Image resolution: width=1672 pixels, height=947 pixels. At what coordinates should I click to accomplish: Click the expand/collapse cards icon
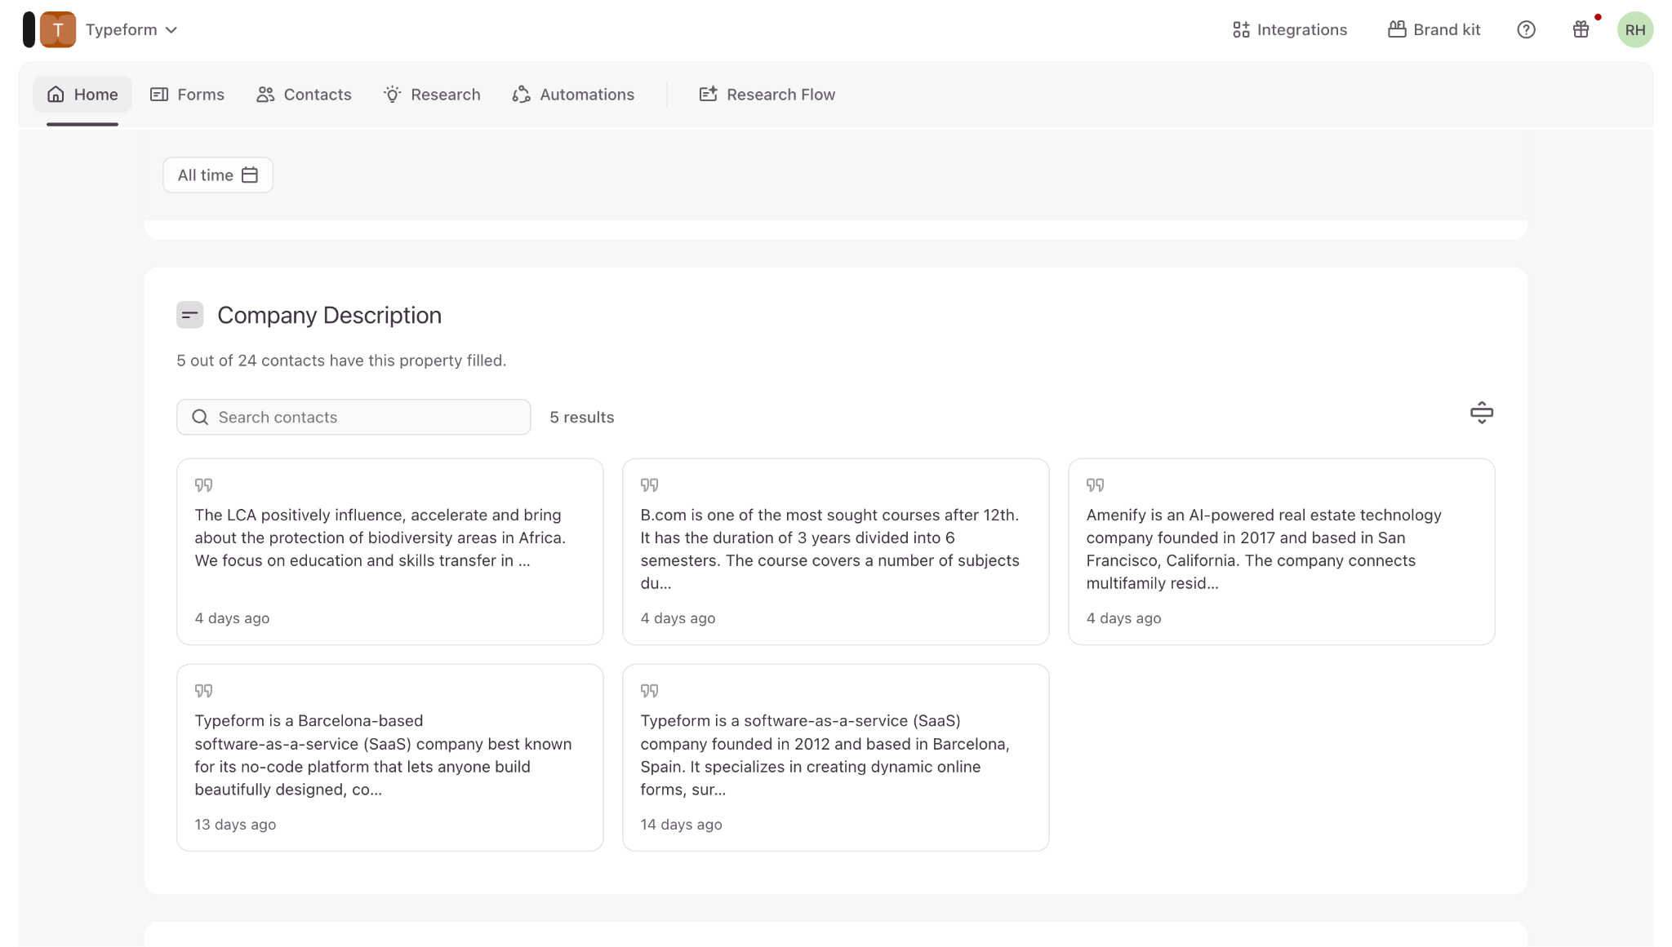tap(1481, 413)
